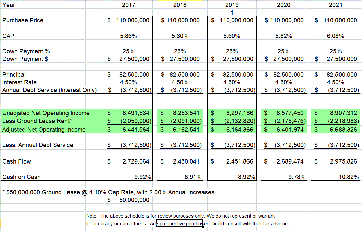Select the Adjusted Net Operating Income label
Viewport: 362px width, 231px height.
[44, 130]
